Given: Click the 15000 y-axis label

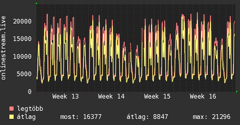Looking at the screenshot, I should [x=22, y=39].
